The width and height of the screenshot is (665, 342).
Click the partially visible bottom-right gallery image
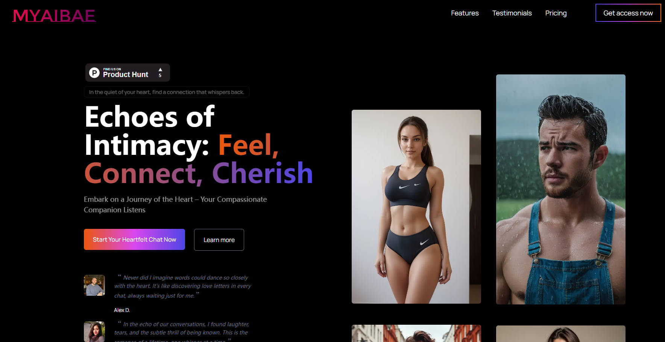point(561,334)
